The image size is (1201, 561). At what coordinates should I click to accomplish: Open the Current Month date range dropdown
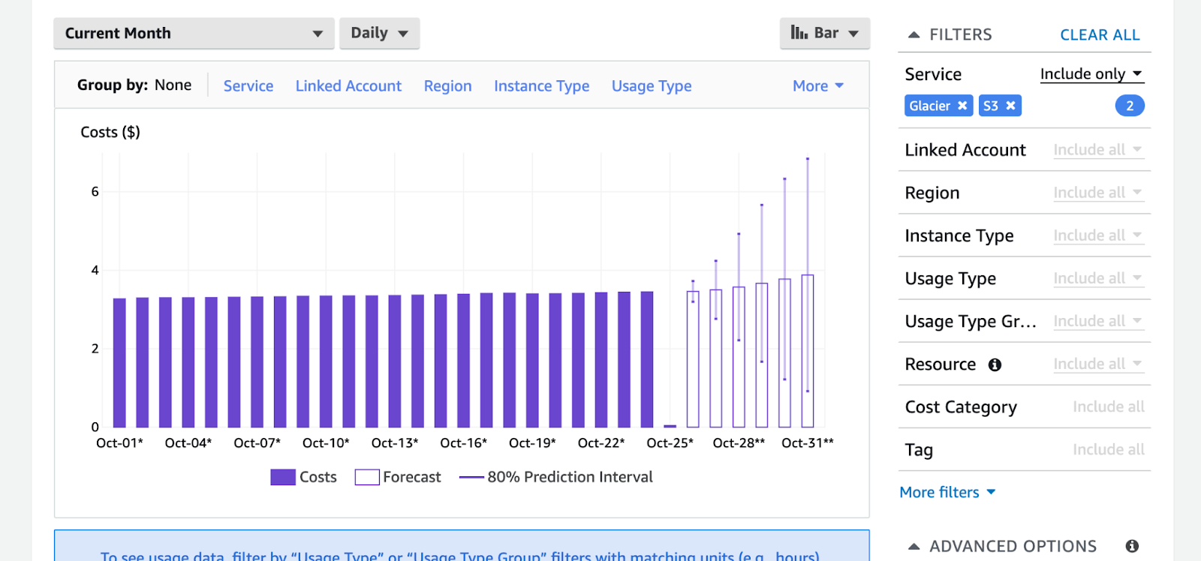click(x=194, y=33)
